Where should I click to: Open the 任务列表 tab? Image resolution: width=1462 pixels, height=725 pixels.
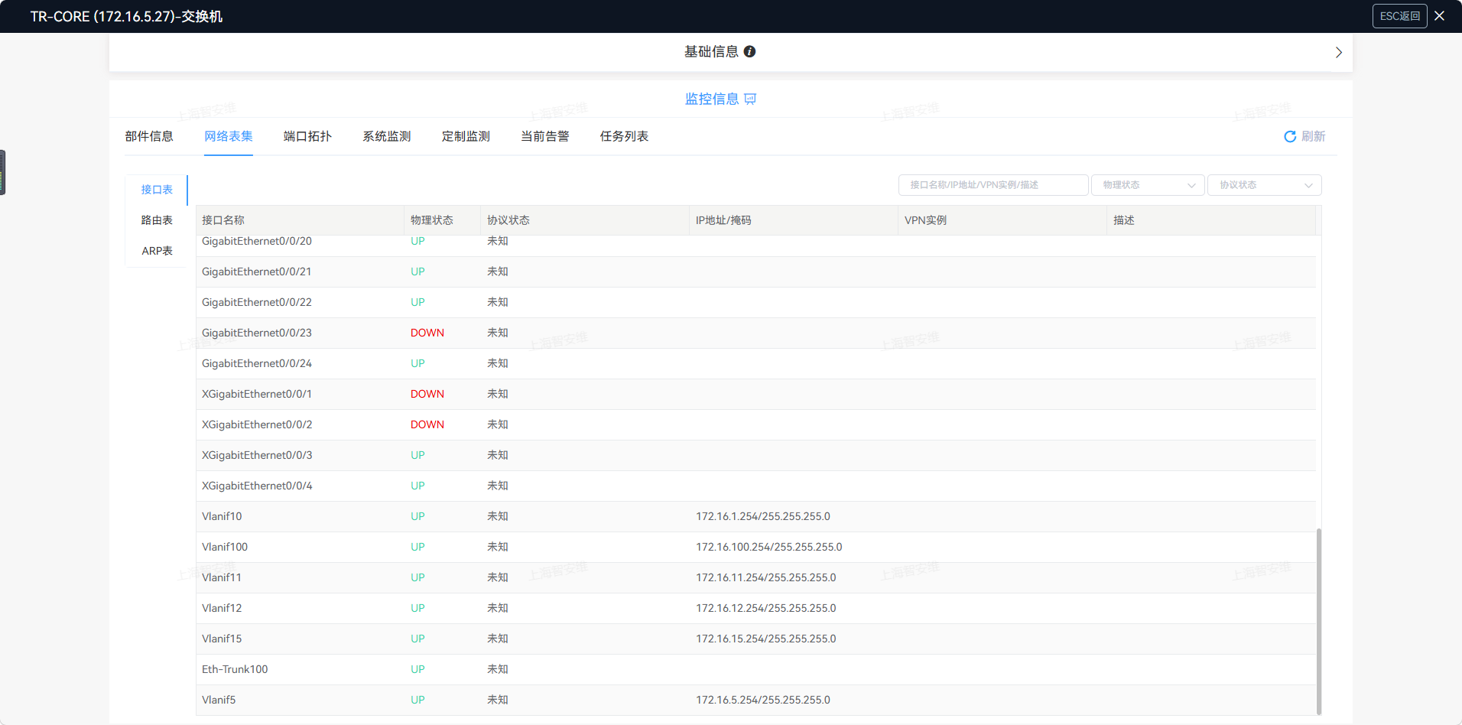point(624,136)
